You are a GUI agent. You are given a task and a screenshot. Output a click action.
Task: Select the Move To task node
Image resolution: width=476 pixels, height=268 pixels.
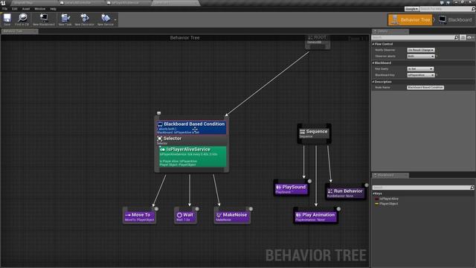click(x=140, y=216)
